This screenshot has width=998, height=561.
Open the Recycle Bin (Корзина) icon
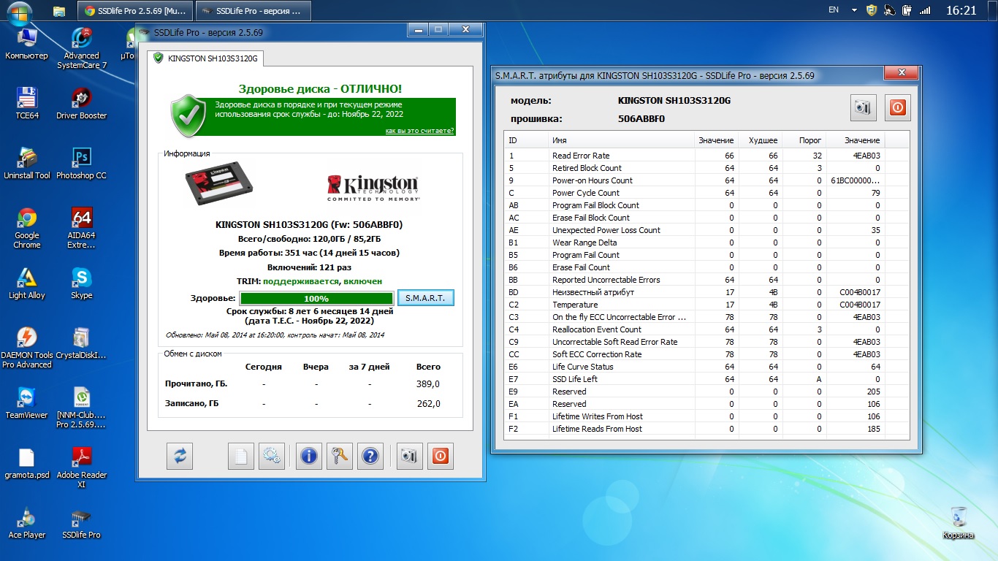coord(959,523)
